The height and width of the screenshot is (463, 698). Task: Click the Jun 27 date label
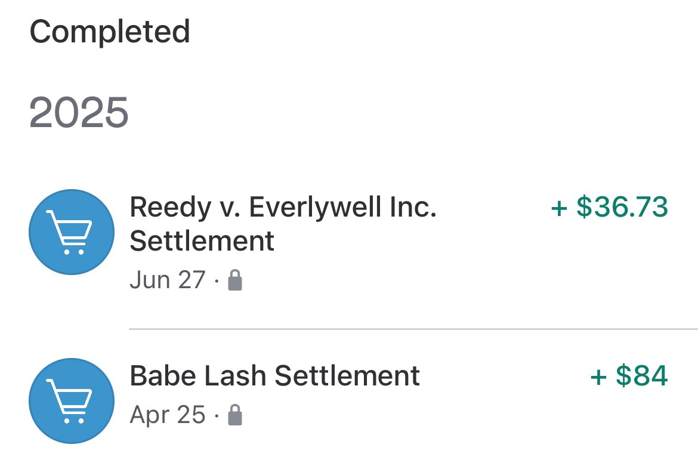168,280
